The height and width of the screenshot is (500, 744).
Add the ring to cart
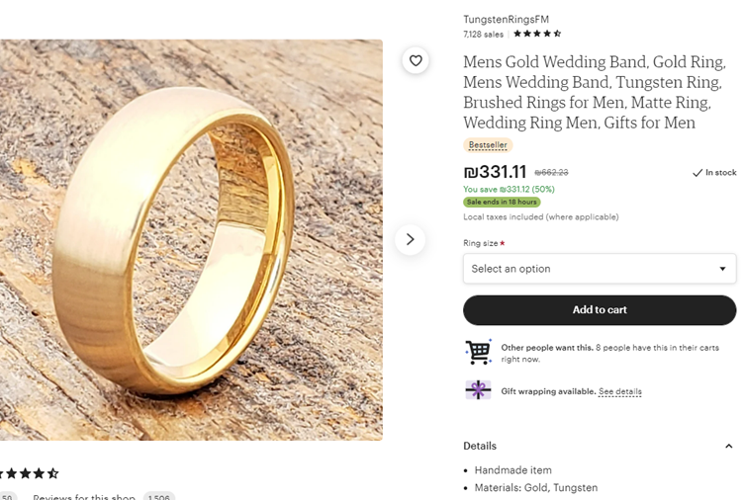tap(600, 310)
